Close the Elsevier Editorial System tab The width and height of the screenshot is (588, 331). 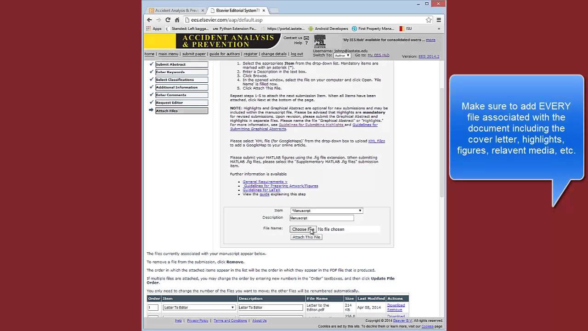pyautogui.click(x=264, y=10)
